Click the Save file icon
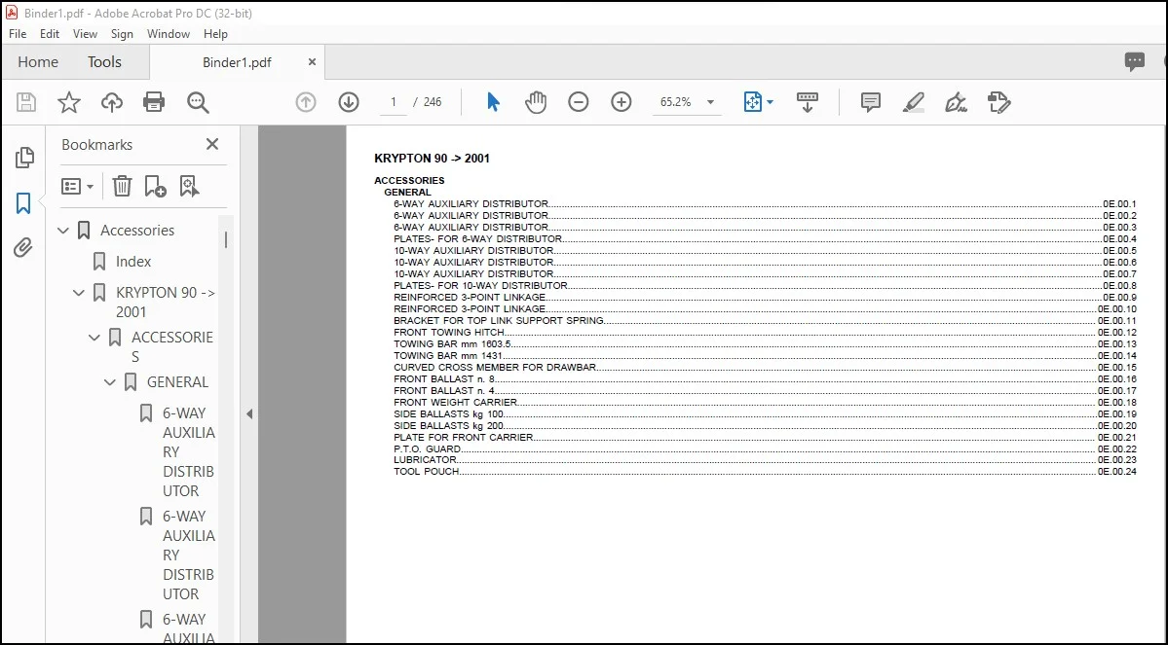The height and width of the screenshot is (645, 1168). click(26, 102)
